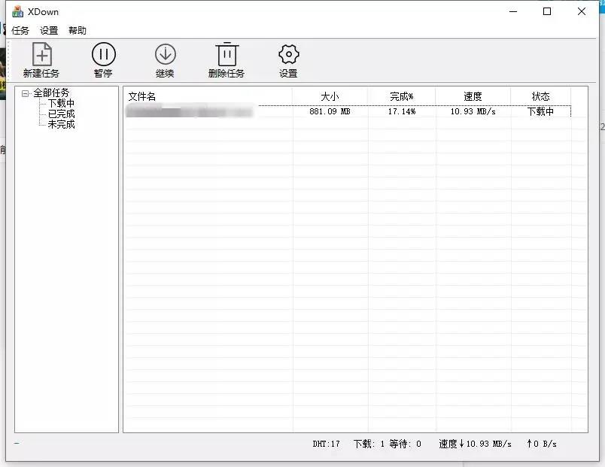
Task: Resume download with the 继续 icon
Action: [165, 55]
